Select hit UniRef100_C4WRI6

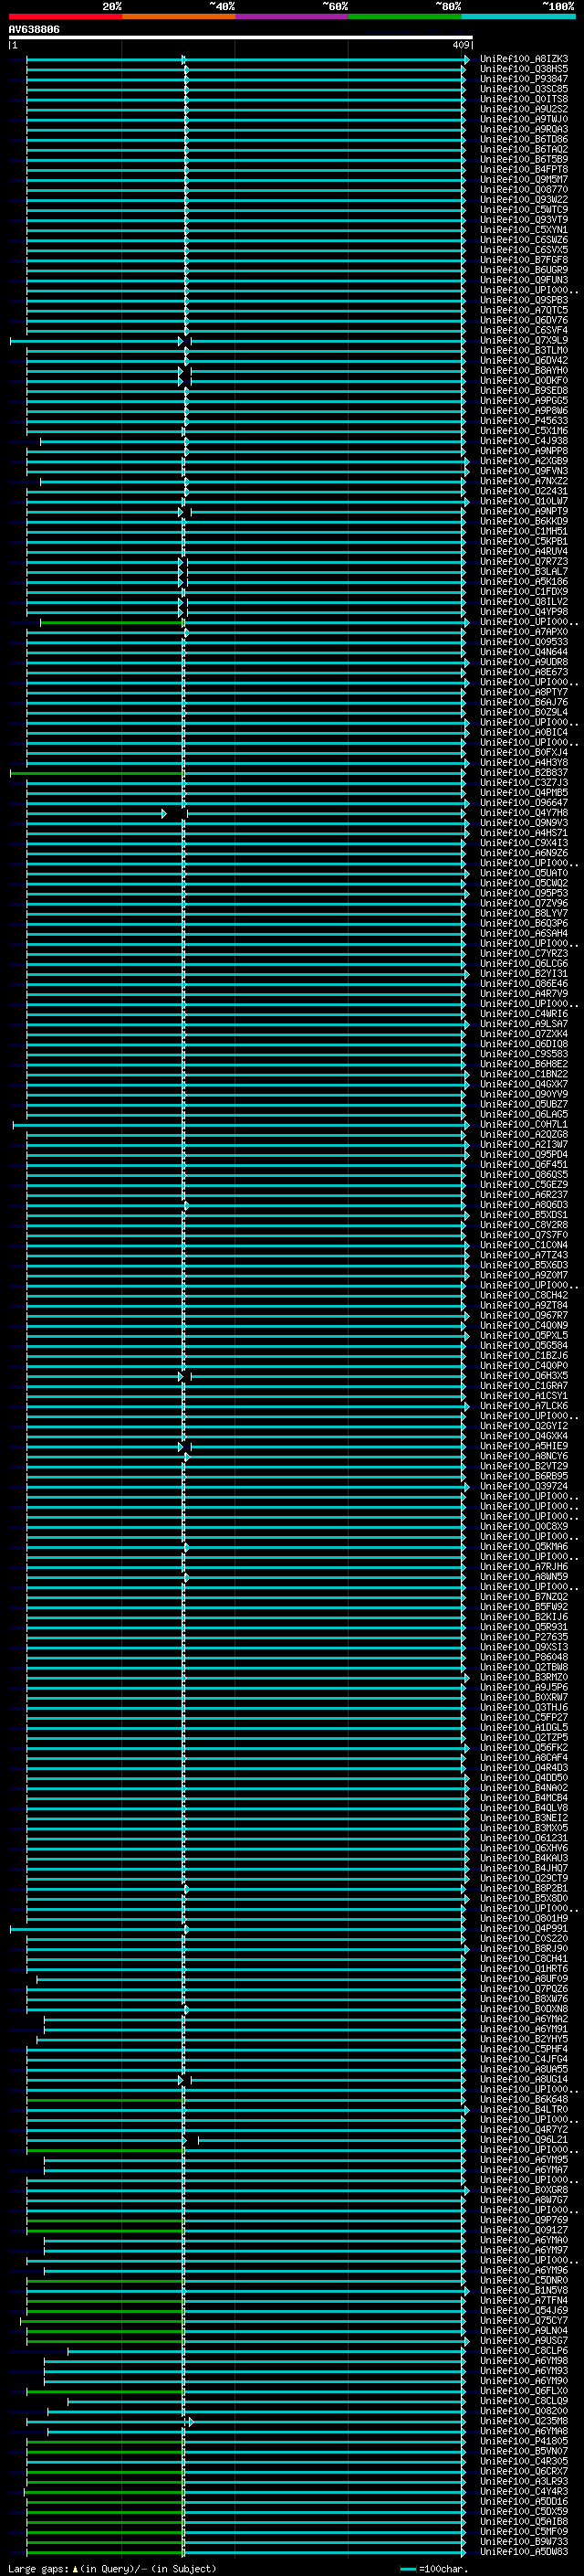[524, 1015]
